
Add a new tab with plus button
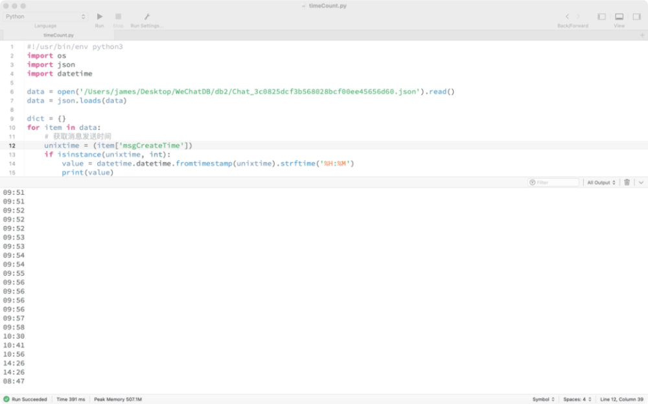coord(642,35)
